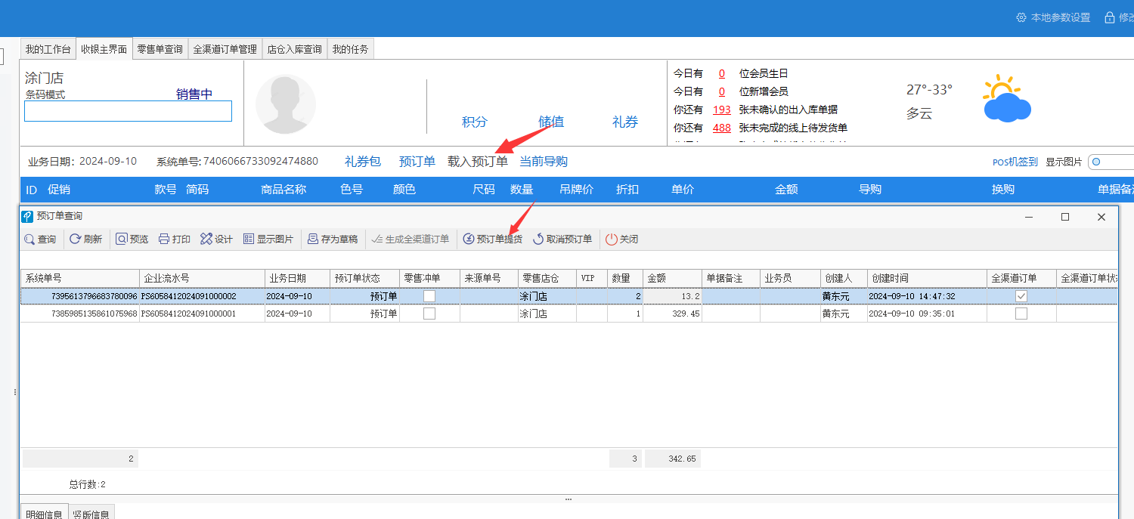Save order via 存为草稿

(x=332, y=239)
